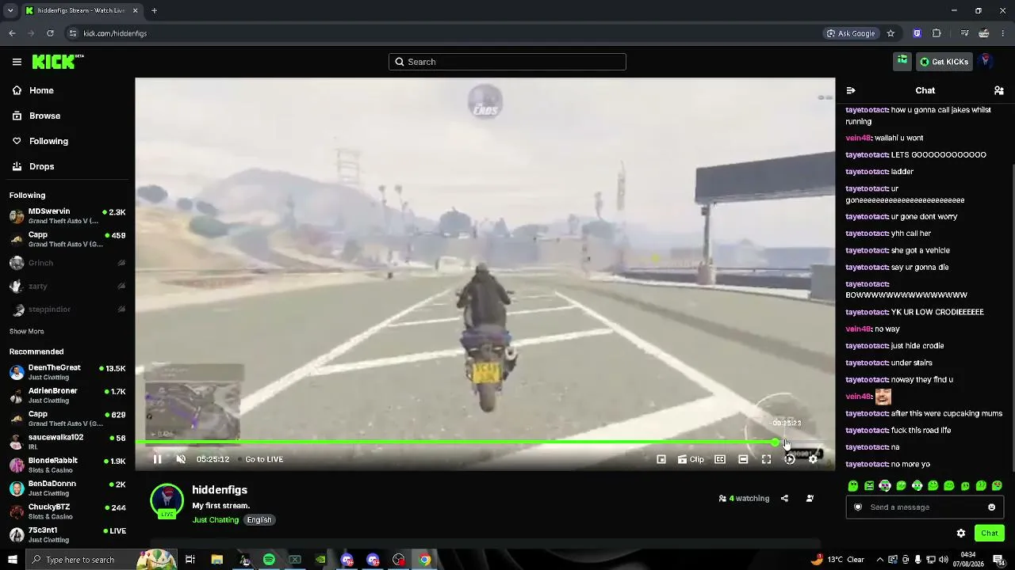Bookmark this page with star icon

[x=891, y=33]
